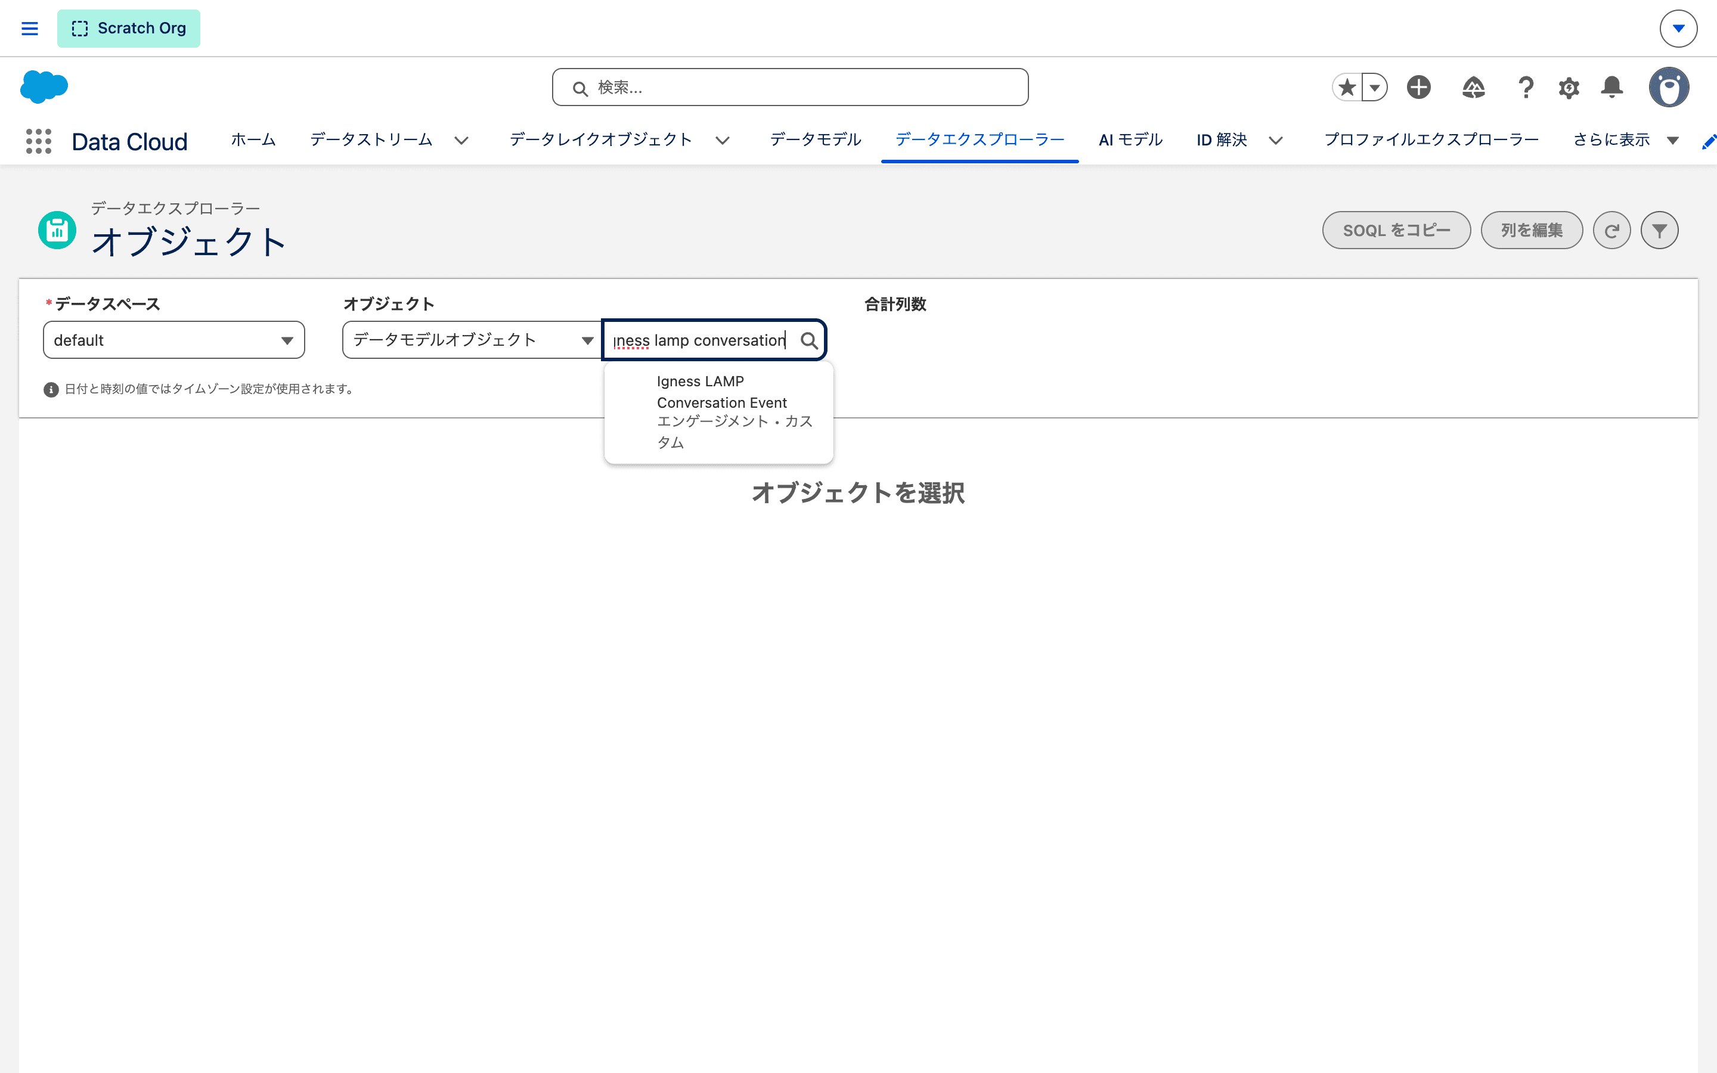Expand the データストリーム chevron menu

pyautogui.click(x=461, y=141)
